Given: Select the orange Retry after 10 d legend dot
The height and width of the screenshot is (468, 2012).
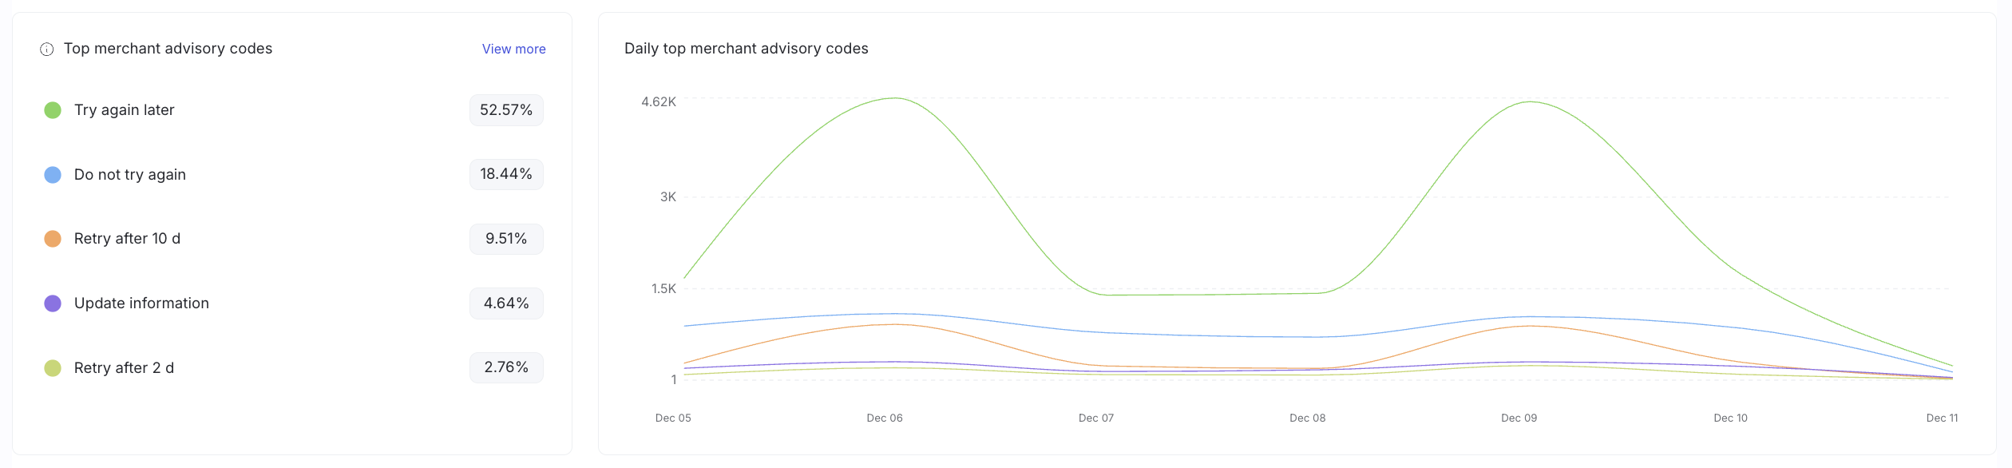Looking at the screenshot, I should (52, 238).
